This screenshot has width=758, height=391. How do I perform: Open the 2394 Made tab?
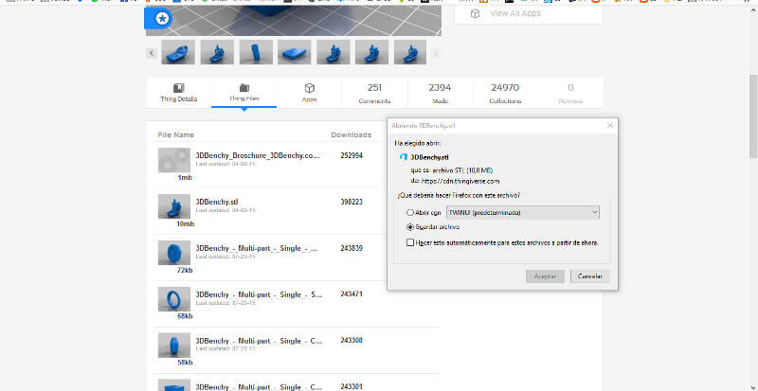[440, 93]
